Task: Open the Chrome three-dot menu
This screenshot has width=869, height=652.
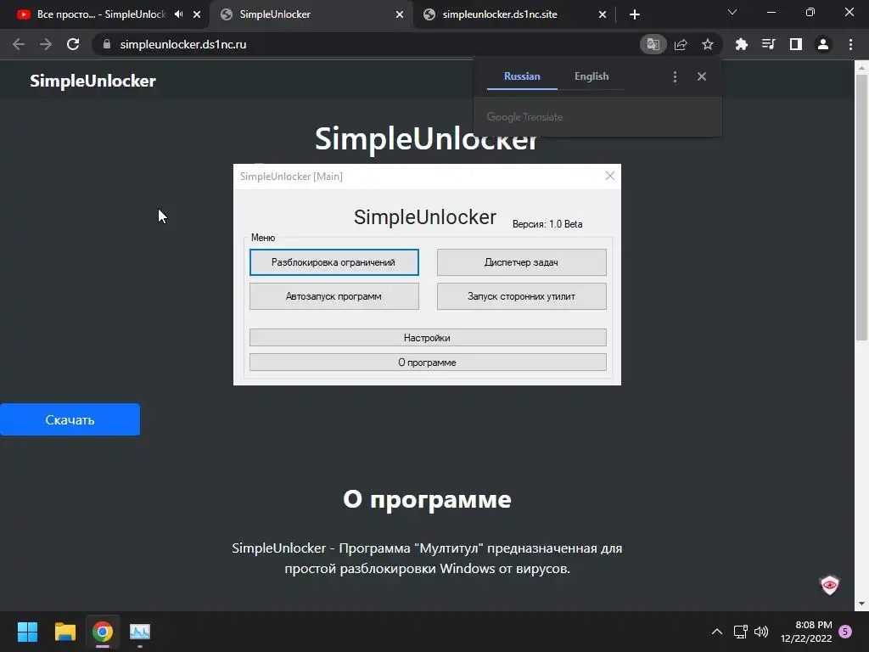Action: tap(850, 44)
